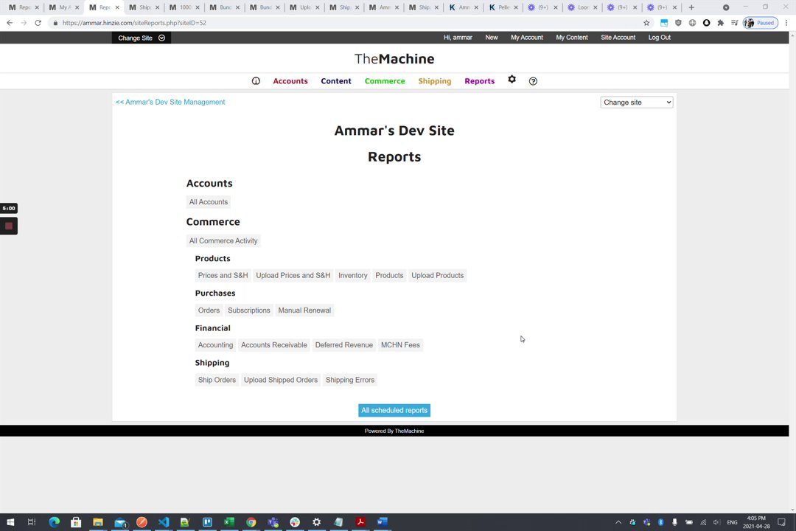
Task: Open the Chrome extensions puzzle icon
Action: [720, 23]
